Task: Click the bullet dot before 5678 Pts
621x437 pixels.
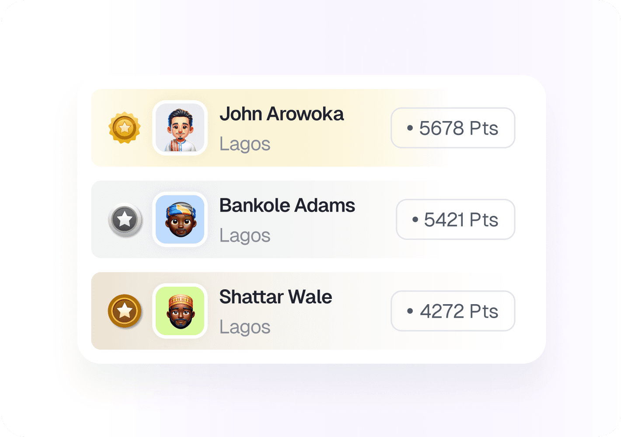Action: (x=410, y=128)
